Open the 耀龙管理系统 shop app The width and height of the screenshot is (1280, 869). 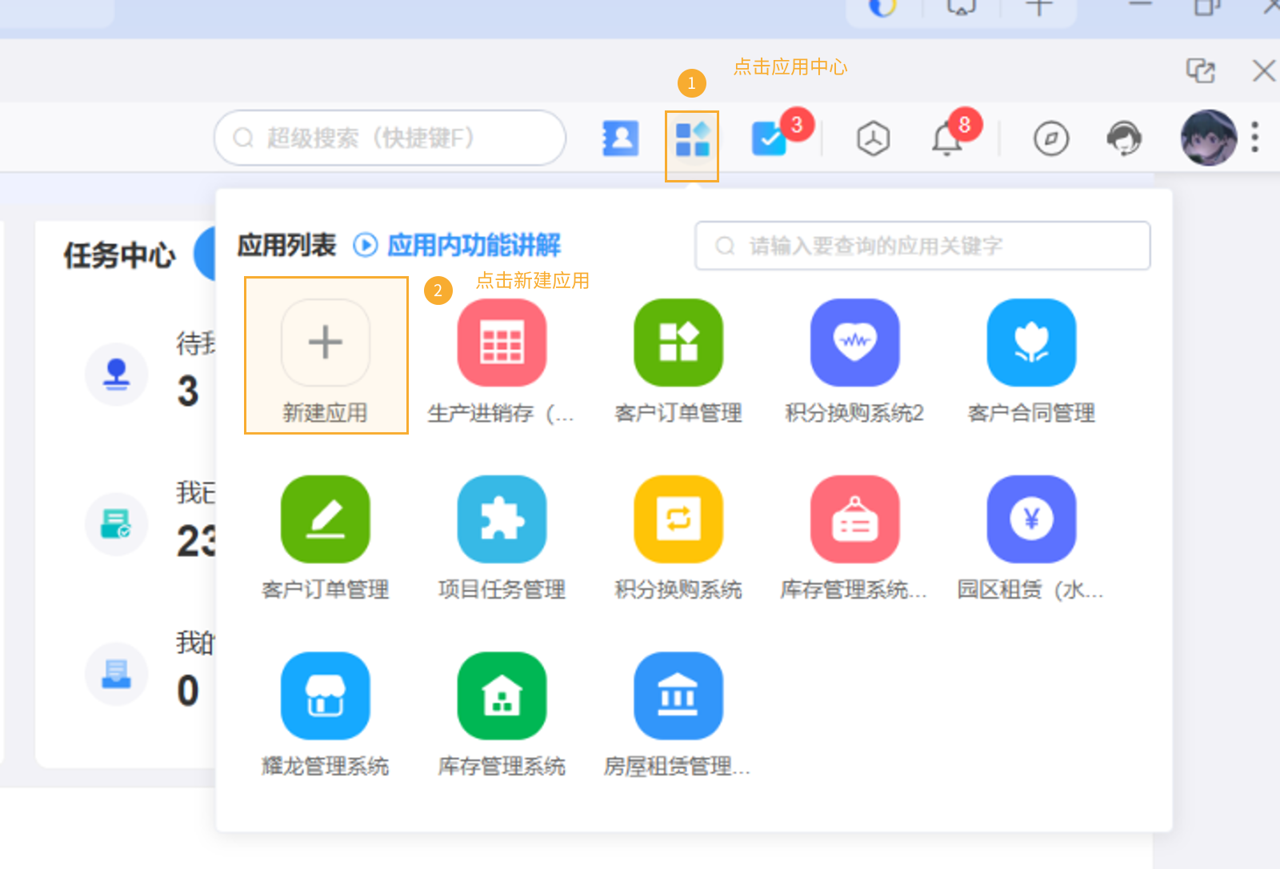326,696
